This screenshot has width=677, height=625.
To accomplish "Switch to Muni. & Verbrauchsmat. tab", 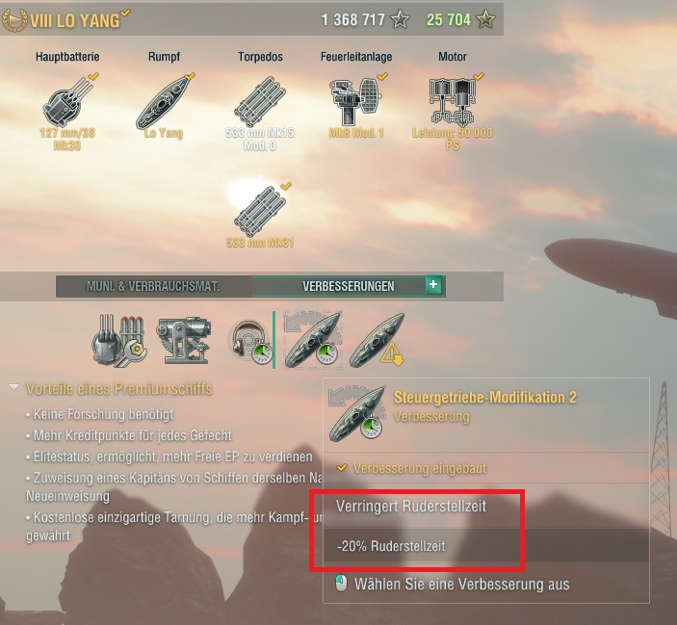I will pyautogui.click(x=153, y=286).
